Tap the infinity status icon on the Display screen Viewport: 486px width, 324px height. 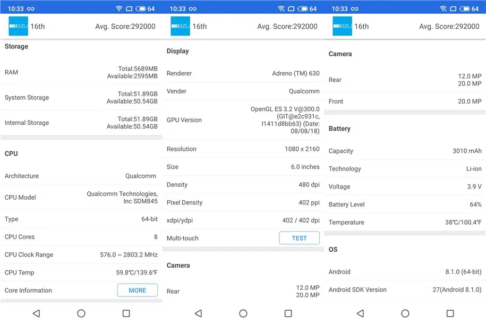(193, 8)
